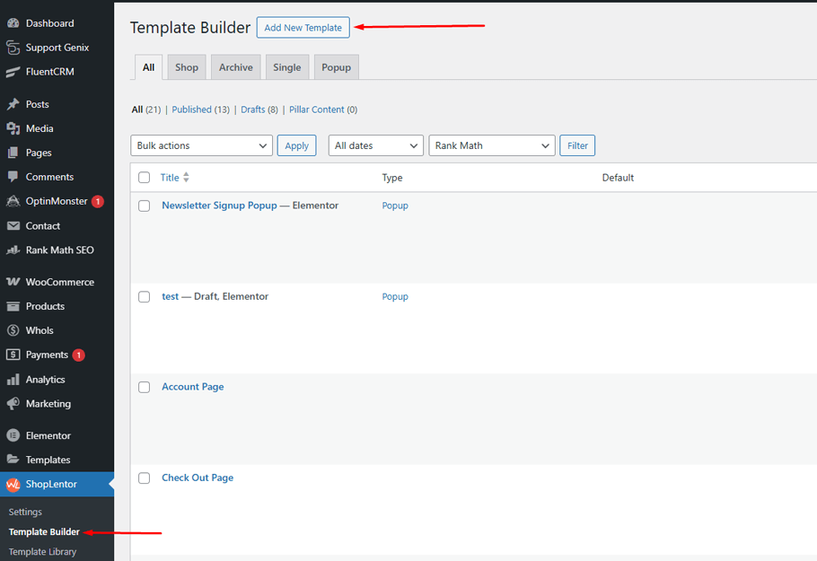The width and height of the screenshot is (817, 561).
Task: Open the Media library icon
Action: click(13, 128)
